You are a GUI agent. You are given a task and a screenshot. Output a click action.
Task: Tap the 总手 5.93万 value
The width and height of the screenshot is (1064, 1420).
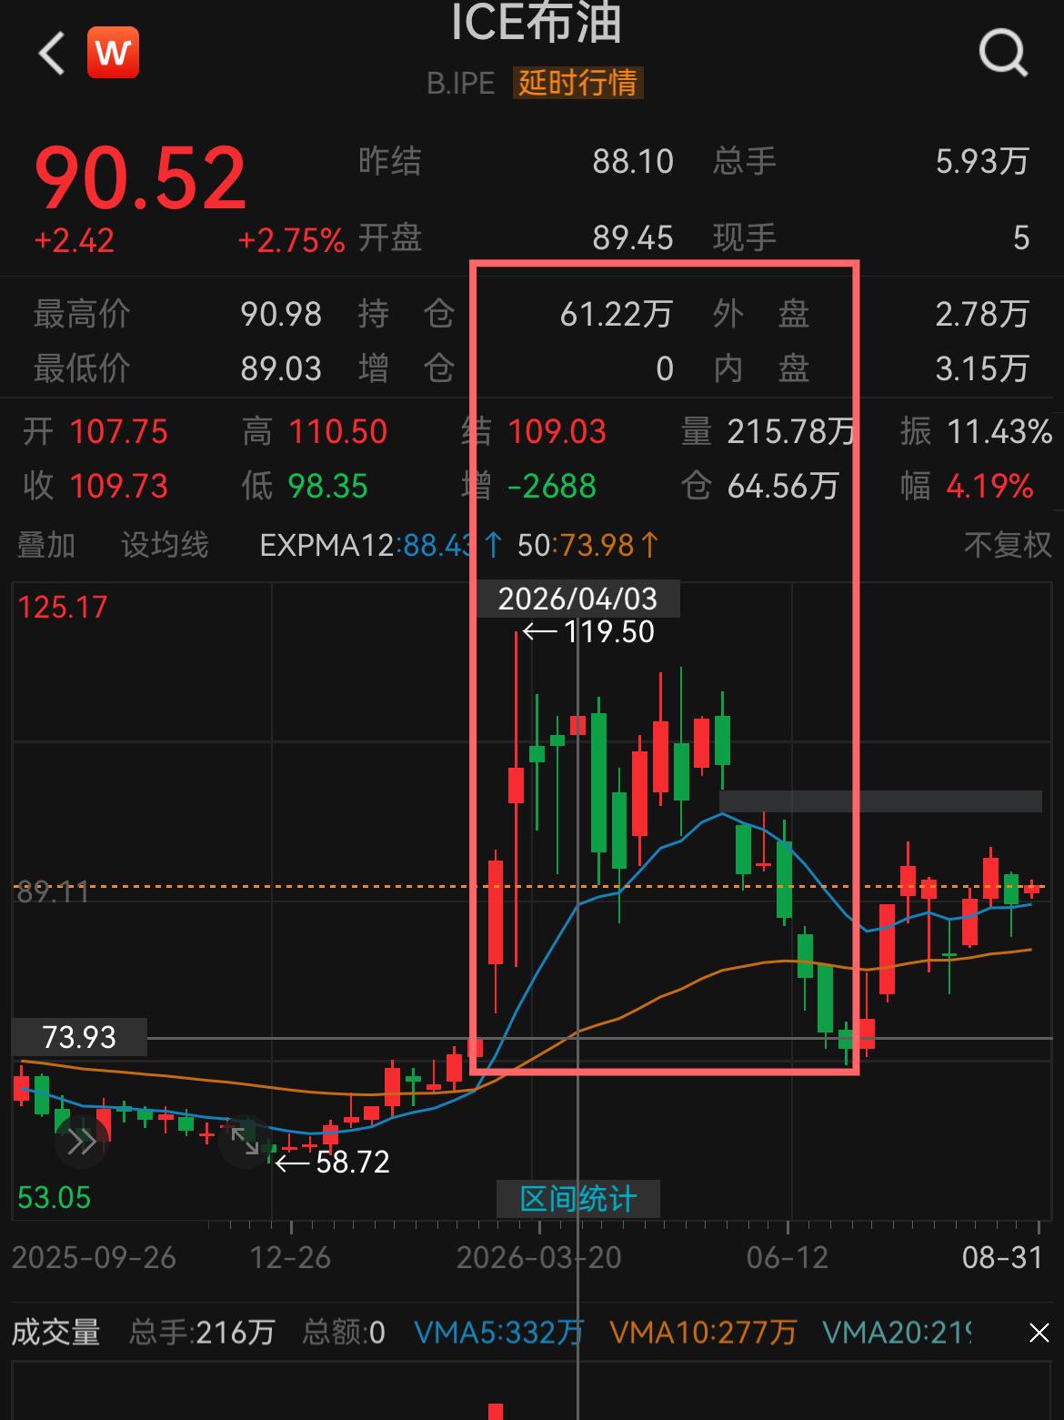[982, 161]
